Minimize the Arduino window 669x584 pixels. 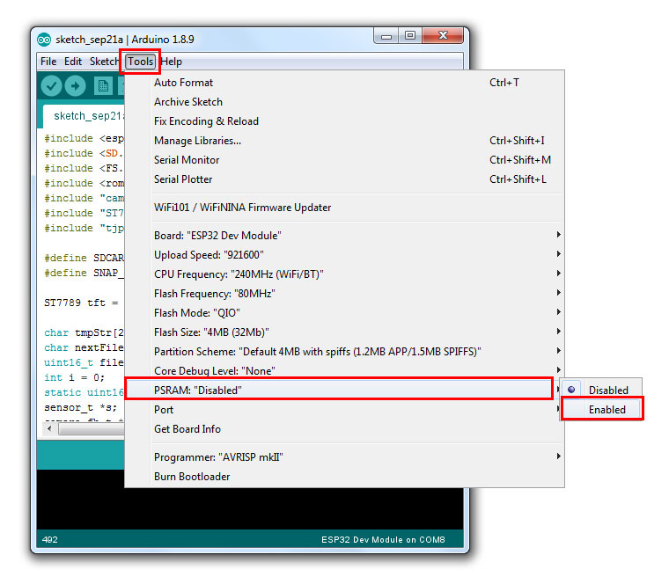[386, 36]
